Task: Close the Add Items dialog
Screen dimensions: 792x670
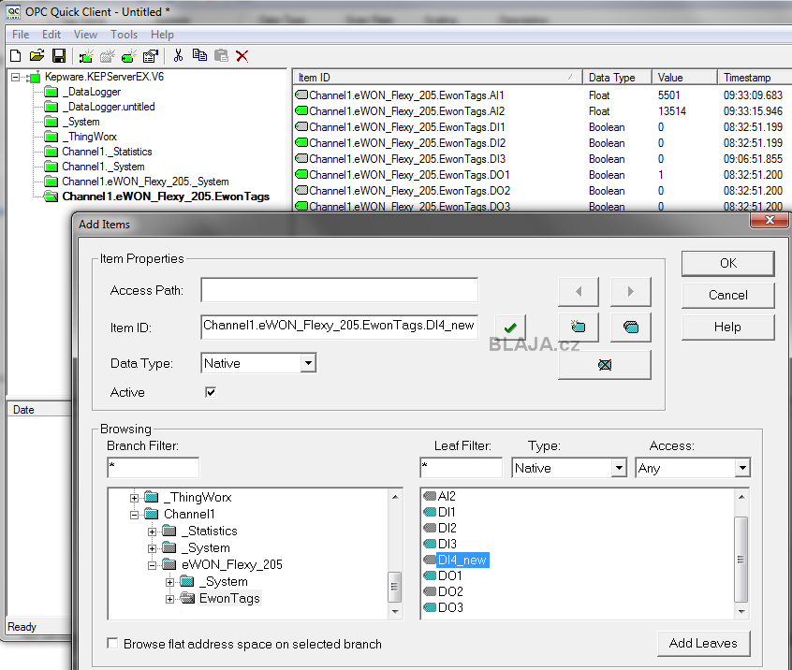Action: click(x=770, y=220)
